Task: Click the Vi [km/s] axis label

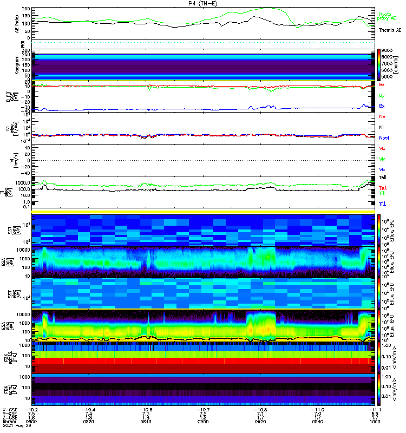Action: tap(14, 160)
